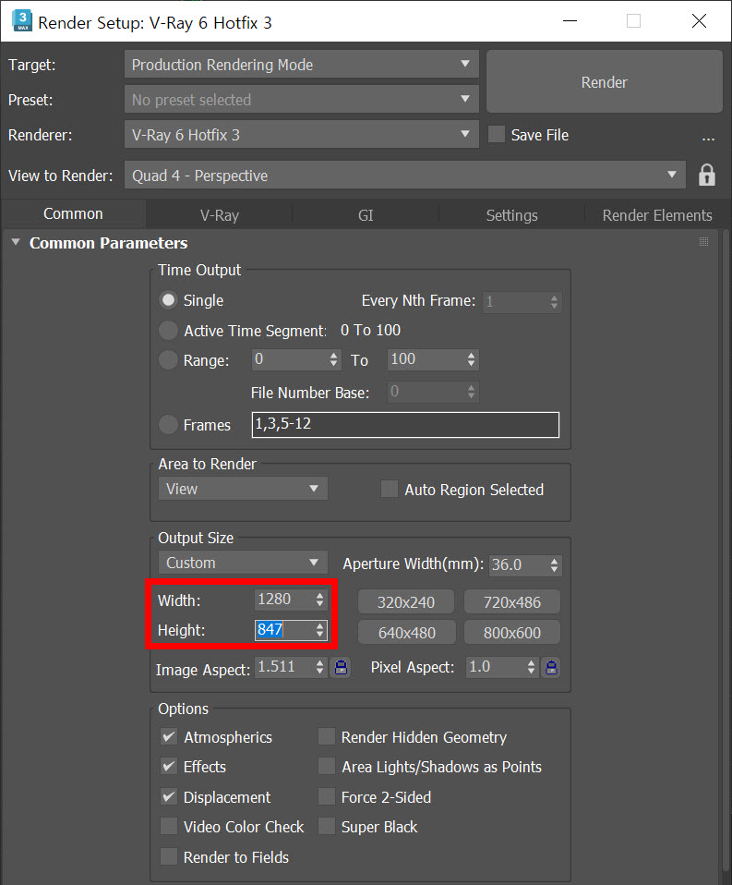Select the Single time output radio button

point(168,299)
